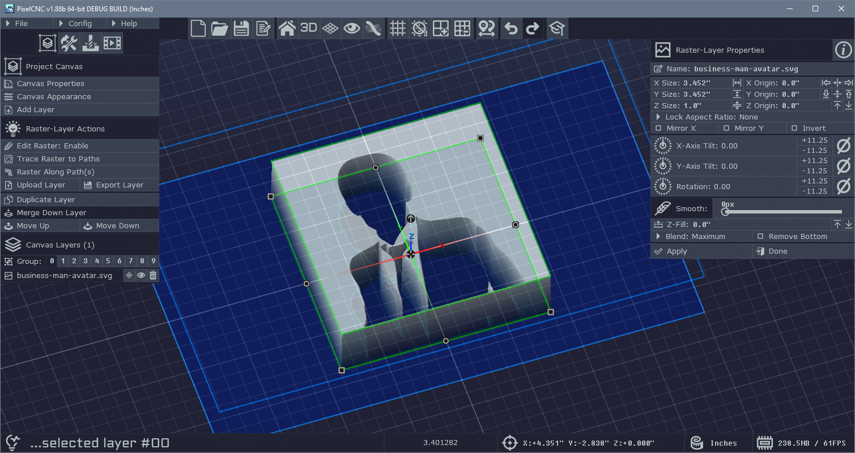Expand the Blend: Maximum dropdown
The width and height of the screenshot is (855, 453).
click(x=701, y=236)
